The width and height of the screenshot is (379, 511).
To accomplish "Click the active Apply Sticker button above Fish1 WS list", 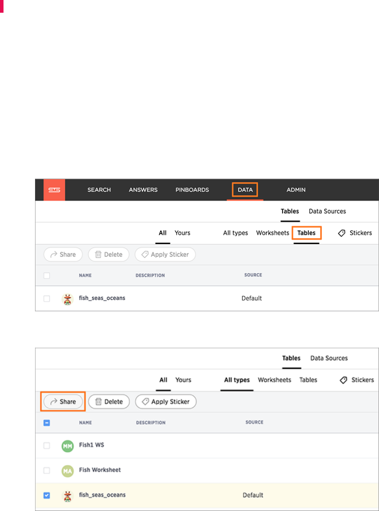I will tap(166, 402).
